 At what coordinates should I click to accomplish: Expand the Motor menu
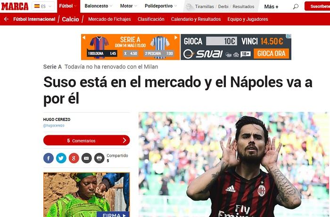click(129, 6)
